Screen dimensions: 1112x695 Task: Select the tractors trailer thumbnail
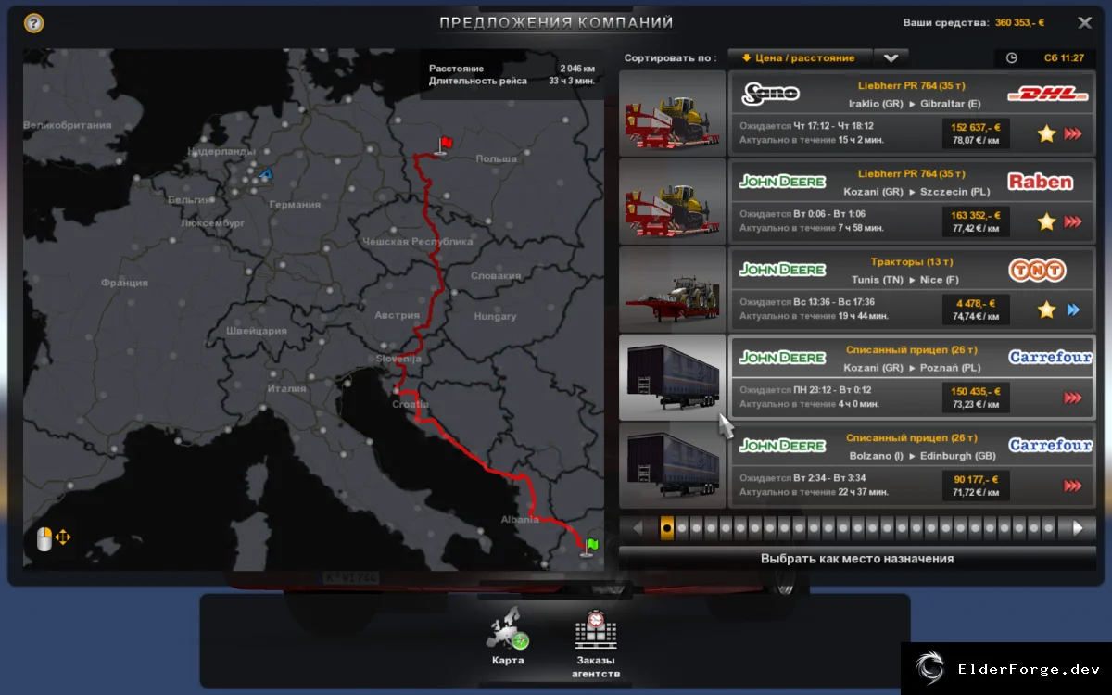point(672,289)
